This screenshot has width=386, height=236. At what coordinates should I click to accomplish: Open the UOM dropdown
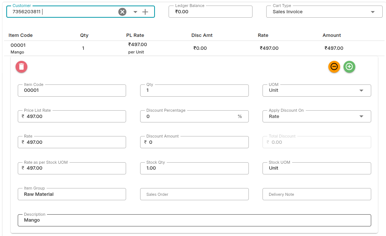[361, 90]
